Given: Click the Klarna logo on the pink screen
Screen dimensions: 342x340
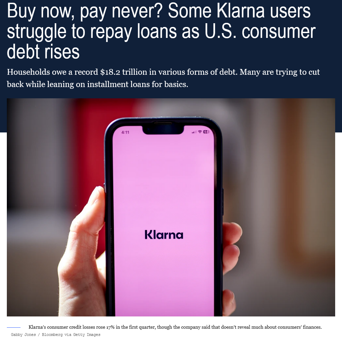Looking at the screenshot, I should tap(164, 235).
